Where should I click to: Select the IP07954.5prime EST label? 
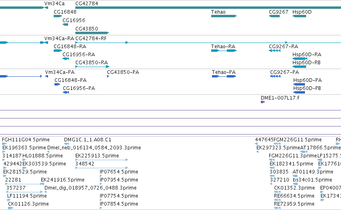point(119,180)
